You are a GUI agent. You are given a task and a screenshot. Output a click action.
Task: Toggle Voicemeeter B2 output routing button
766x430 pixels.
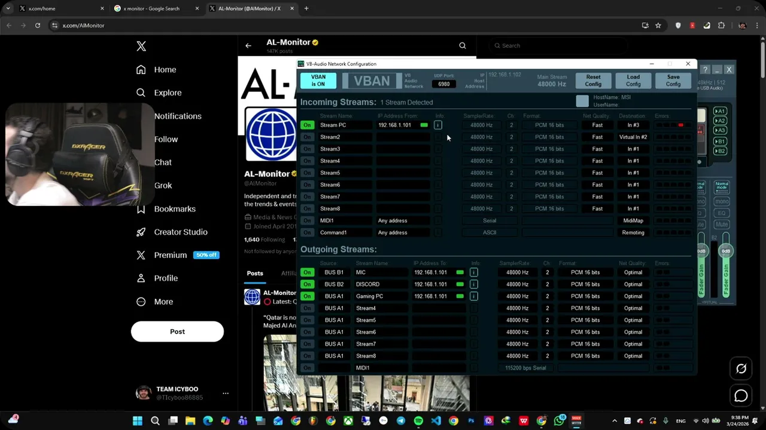click(720, 151)
